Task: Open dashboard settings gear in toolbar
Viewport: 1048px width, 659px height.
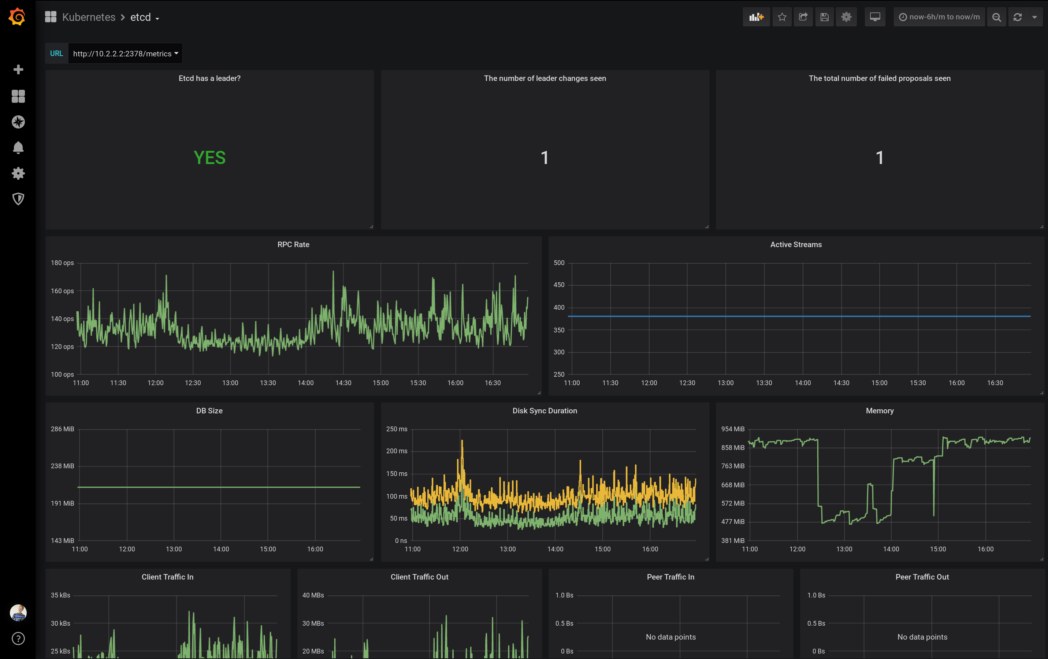Action: [846, 17]
